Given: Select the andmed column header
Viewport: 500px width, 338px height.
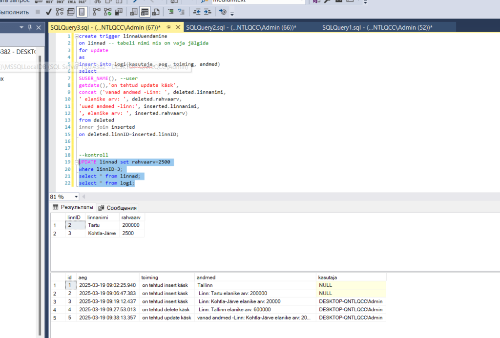Looking at the screenshot, I should click(255, 278).
